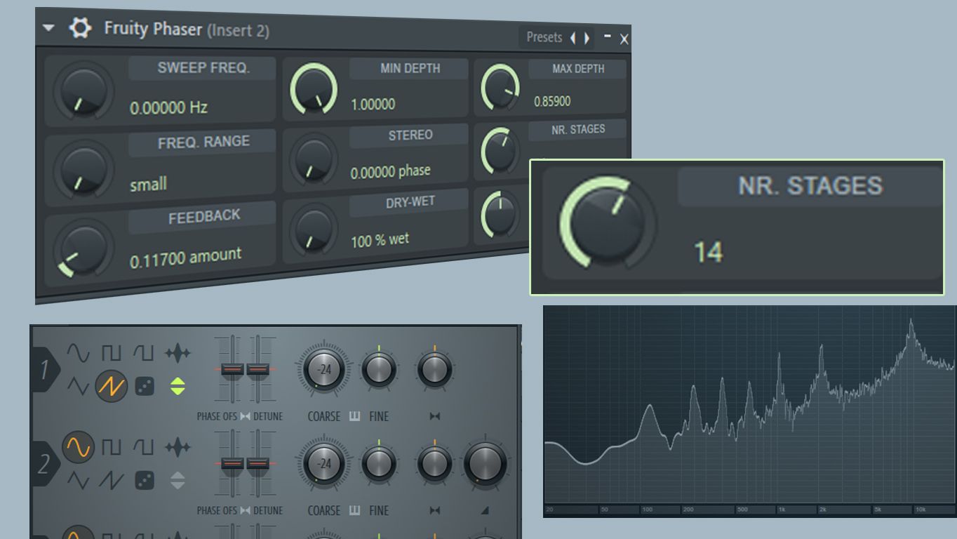Click oscillator 2 COARSE tuning knob
This screenshot has width=957, height=539.
pyautogui.click(x=324, y=464)
